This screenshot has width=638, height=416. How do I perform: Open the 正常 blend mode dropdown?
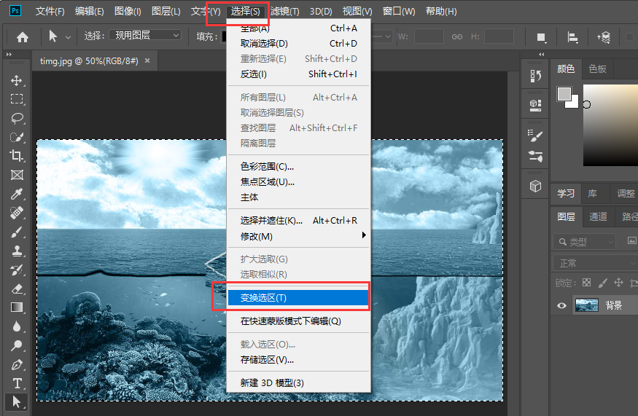tap(595, 263)
